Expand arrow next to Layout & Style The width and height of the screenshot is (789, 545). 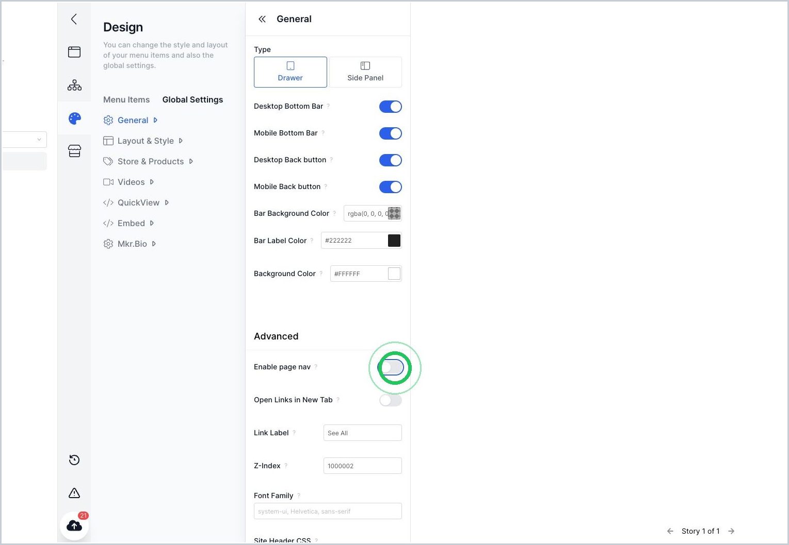[181, 141]
